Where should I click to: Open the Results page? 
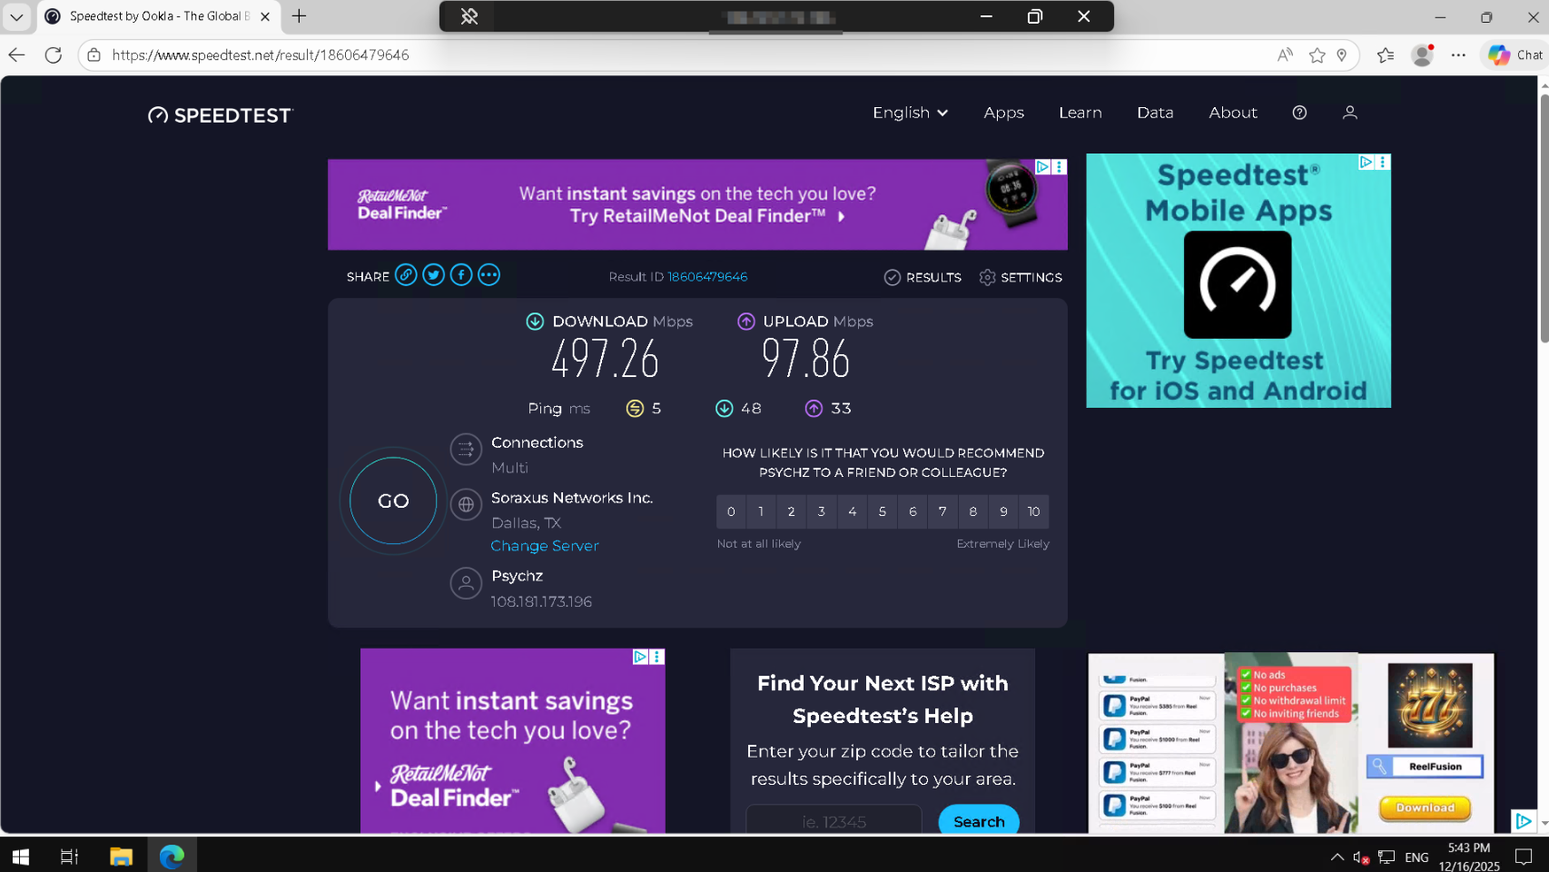pyautogui.click(x=922, y=277)
